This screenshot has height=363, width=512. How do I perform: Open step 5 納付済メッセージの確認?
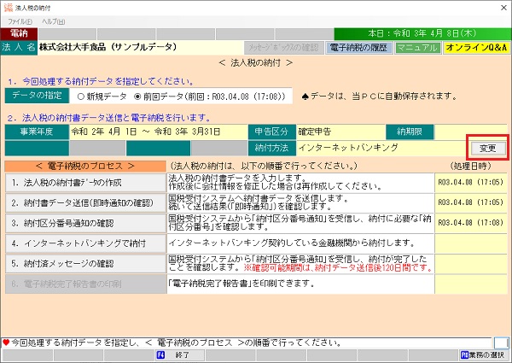pos(85,264)
